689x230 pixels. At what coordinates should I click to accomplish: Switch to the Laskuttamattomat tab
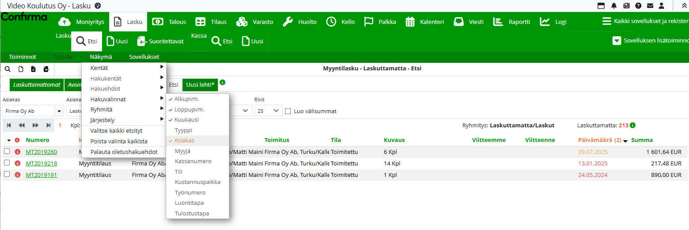[37, 84]
